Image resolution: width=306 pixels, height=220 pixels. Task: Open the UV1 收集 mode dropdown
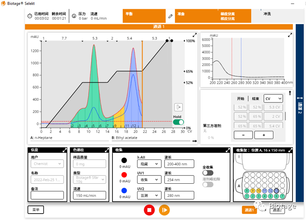(x=149, y=179)
